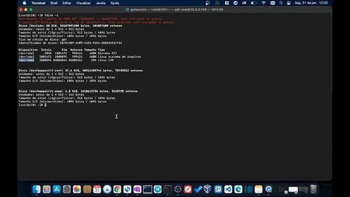Click the highlighted /dev/sda3 text
The height and width of the screenshot is (197, 350).
tap(26, 60)
